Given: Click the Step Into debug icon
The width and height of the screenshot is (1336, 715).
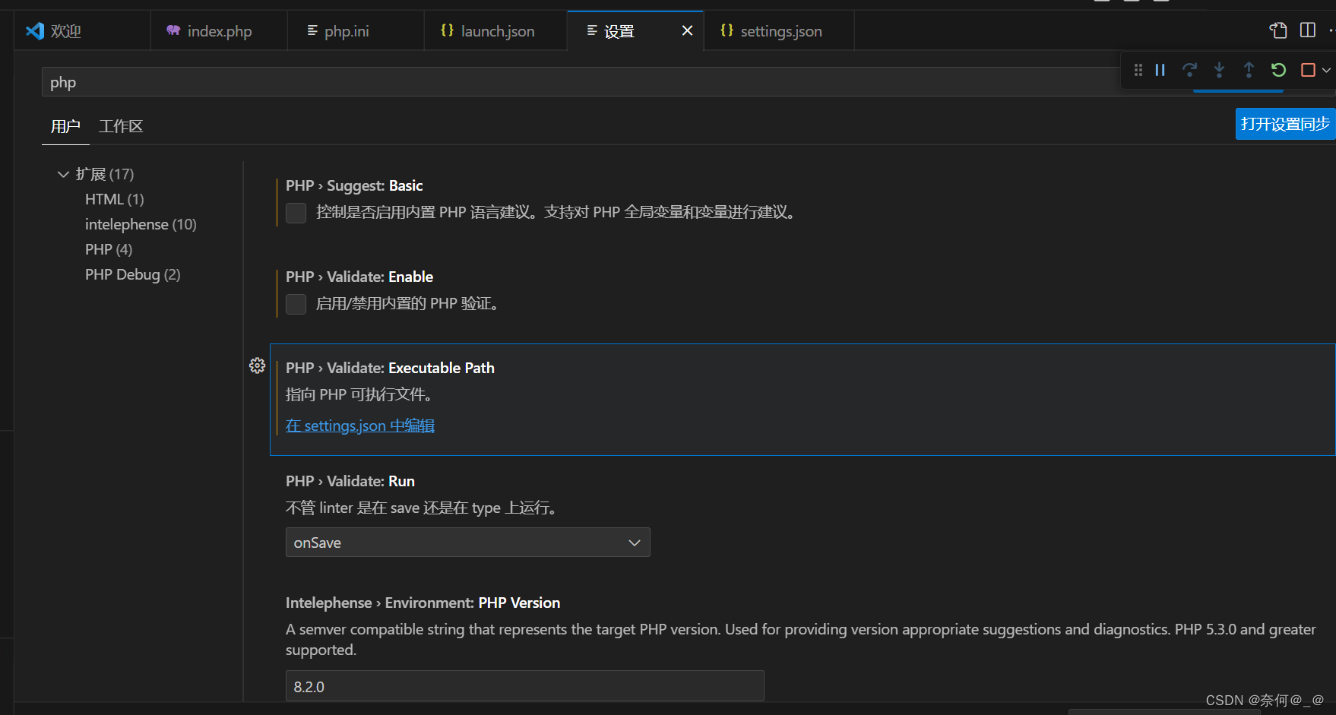Looking at the screenshot, I should (1219, 70).
